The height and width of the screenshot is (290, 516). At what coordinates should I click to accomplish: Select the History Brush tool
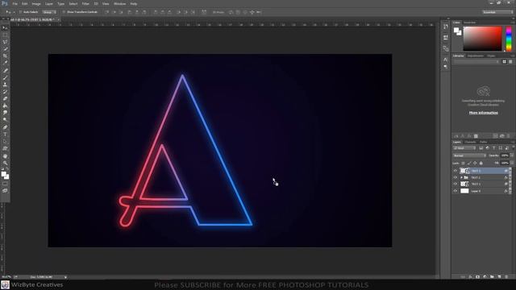(5, 92)
